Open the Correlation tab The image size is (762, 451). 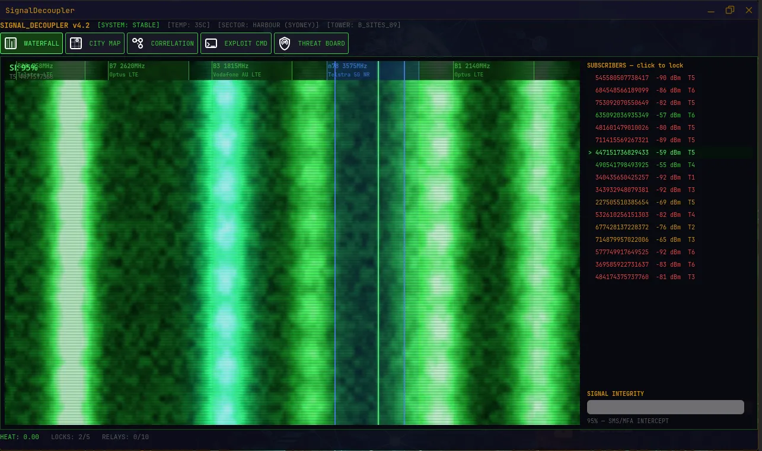[162, 43]
